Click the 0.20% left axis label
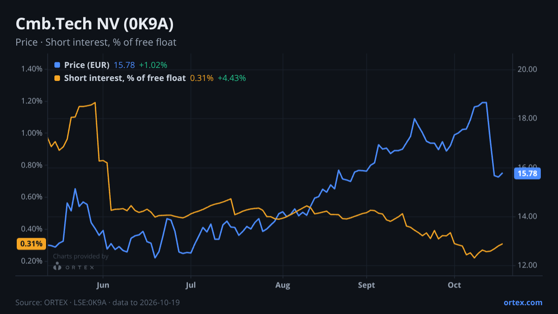The width and height of the screenshot is (558, 314). point(32,261)
